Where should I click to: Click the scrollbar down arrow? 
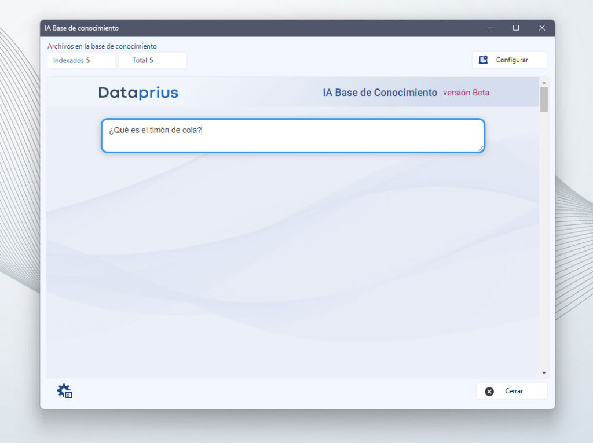(544, 373)
